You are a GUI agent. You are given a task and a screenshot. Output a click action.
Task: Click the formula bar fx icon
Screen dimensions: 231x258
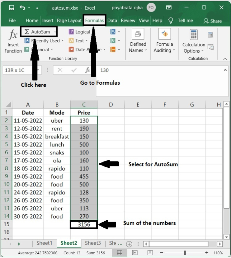pyautogui.click(x=87, y=70)
